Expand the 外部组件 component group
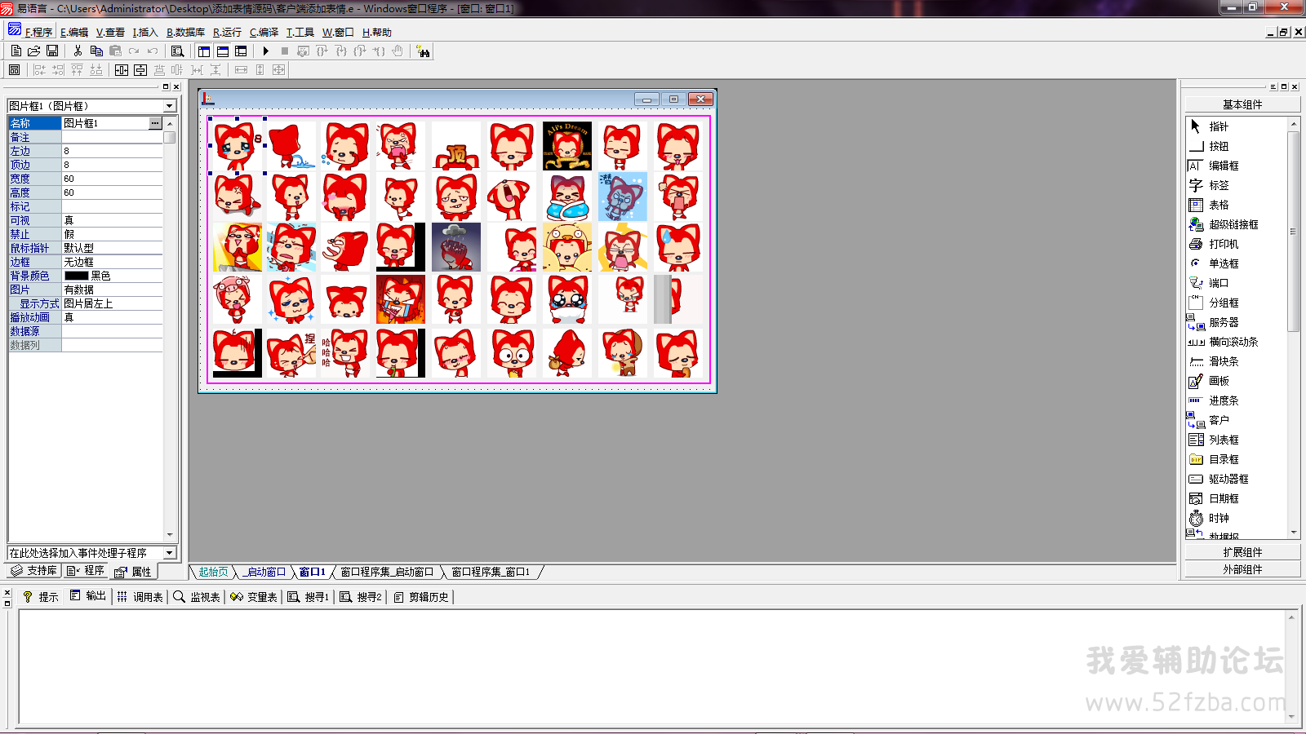The height and width of the screenshot is (734, 1306). point(1242,569)
